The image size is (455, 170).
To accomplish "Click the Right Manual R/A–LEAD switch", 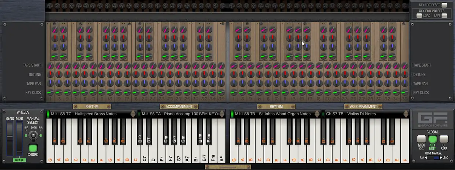I will (432, 158).
